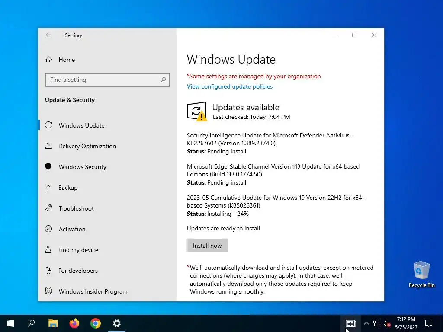The width and height of the screenshot is (443, 332).
Task: Go to Windows Security label in sidebar
Action: [x=83, y=167]
